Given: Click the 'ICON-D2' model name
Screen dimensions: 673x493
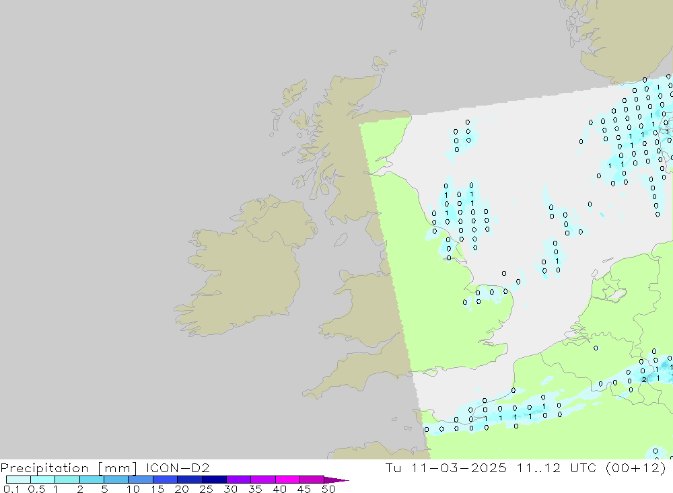Looking at the screenshot, I should [178, 467].
